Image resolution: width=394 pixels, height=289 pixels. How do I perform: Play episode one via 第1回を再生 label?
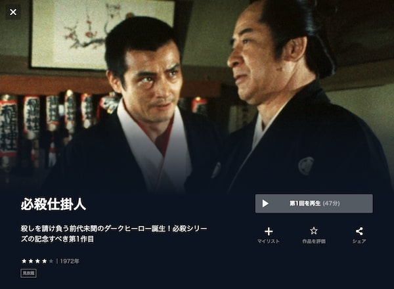point(305,204)
